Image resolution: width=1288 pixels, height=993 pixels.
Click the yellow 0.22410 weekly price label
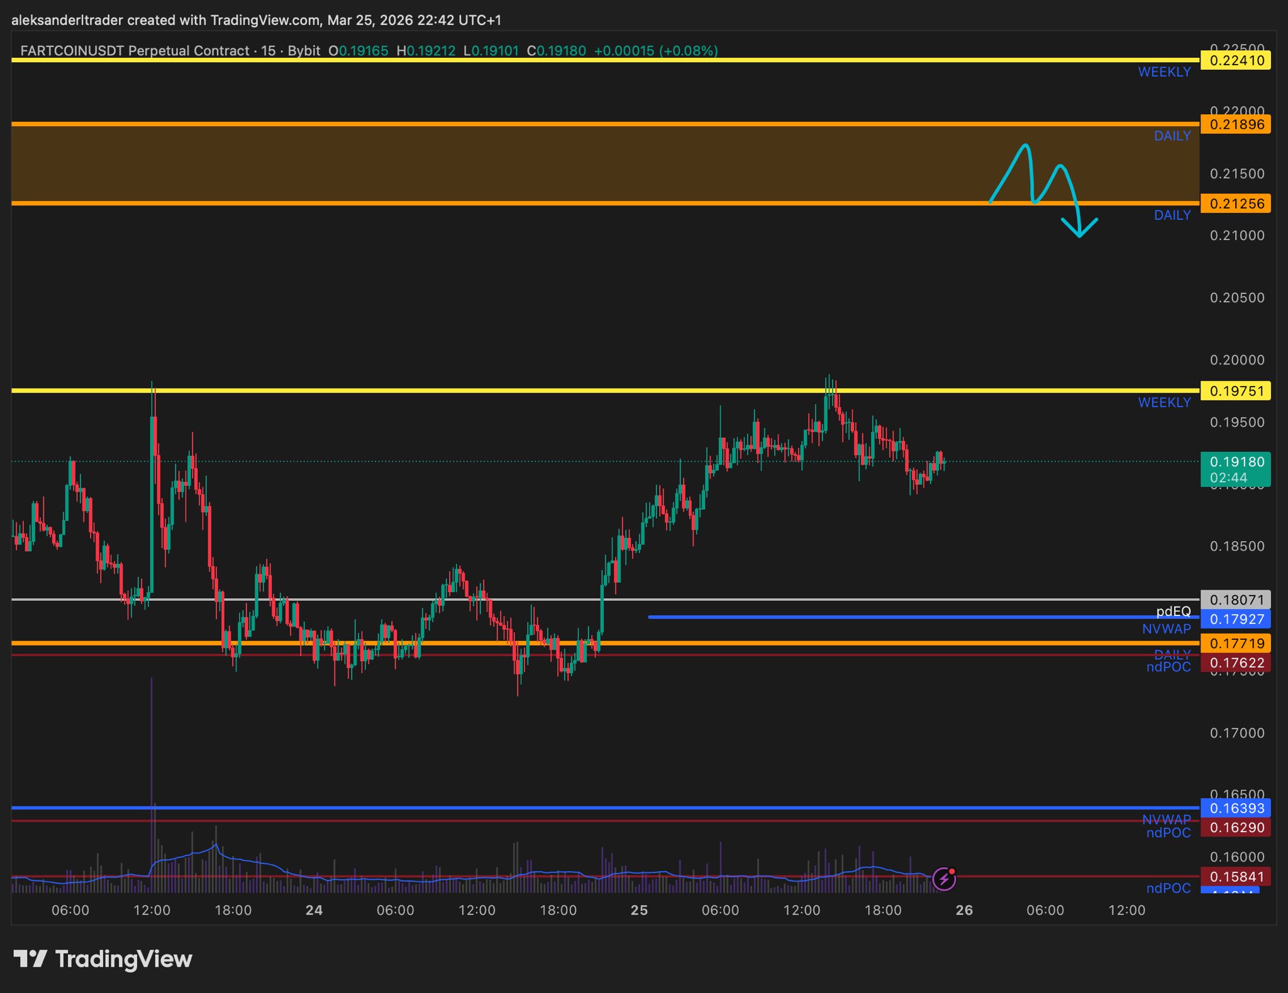1236,60
